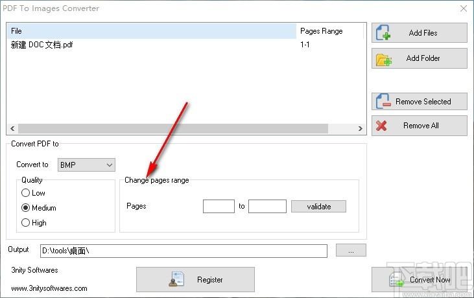
Task: Click the Convert Now button label
Action: [430, 280]
